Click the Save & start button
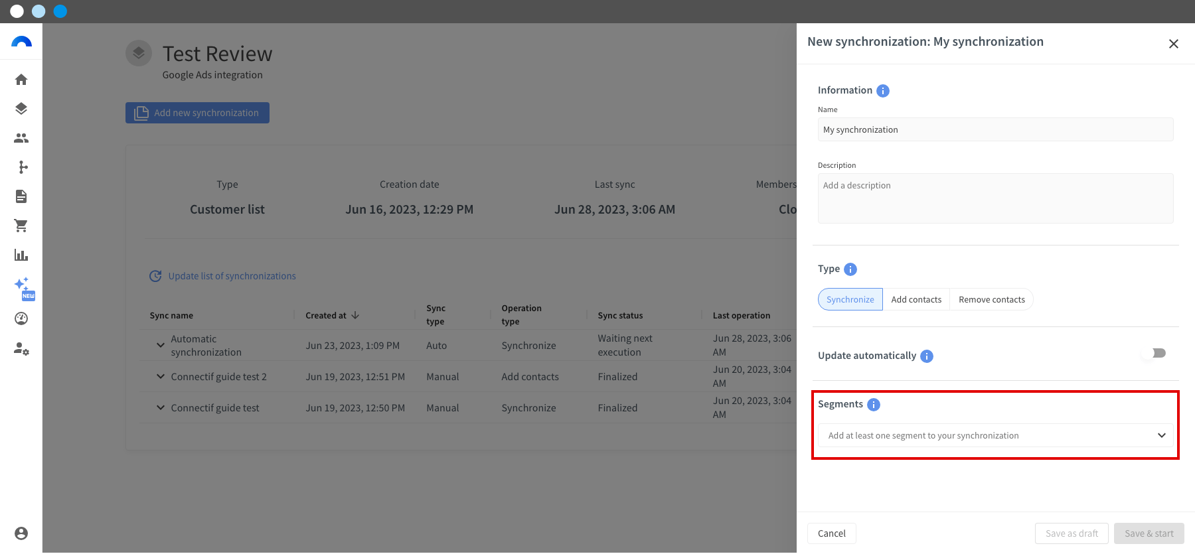Image resolution: width=1195 pixels, height=554 pixels. click(x=1149, y=533)
